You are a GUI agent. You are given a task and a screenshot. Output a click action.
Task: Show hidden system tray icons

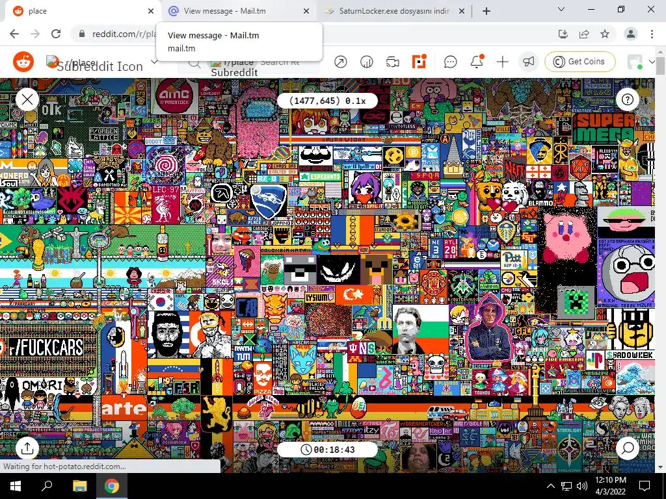pyautogui.click(x=550, y=486)
